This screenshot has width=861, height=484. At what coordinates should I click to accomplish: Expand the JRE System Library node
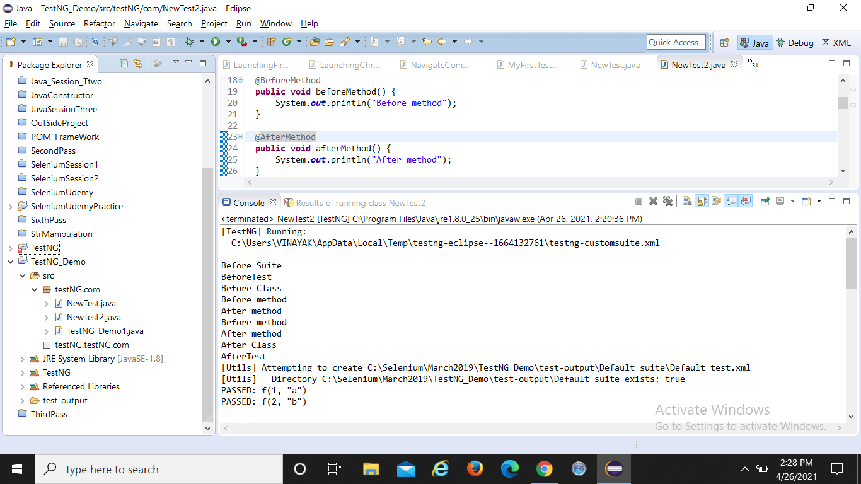[22, 359]
